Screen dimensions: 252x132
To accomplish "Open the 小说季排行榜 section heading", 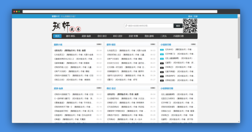I will [167, 88].
